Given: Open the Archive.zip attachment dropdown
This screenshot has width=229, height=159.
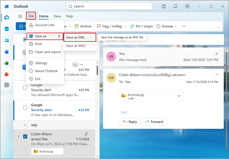Looking at the screenshot, I should pyautogui.click(x=179, y=96).
